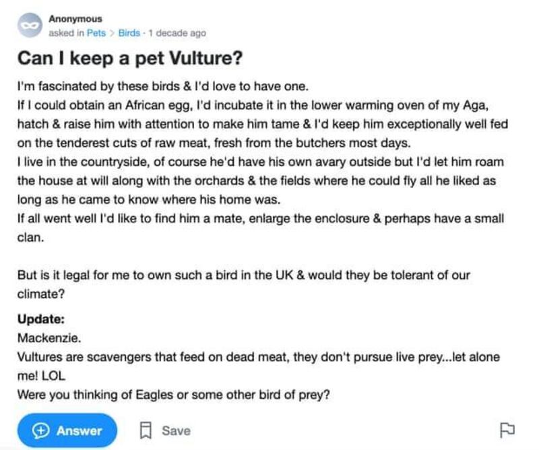Select the Anonymous username
Image resolution: width=539 pixels, height=450 pixels.
pos(75,20)
